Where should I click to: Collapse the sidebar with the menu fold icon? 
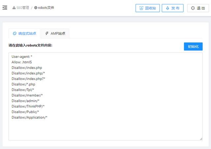(x=5, y=8)
